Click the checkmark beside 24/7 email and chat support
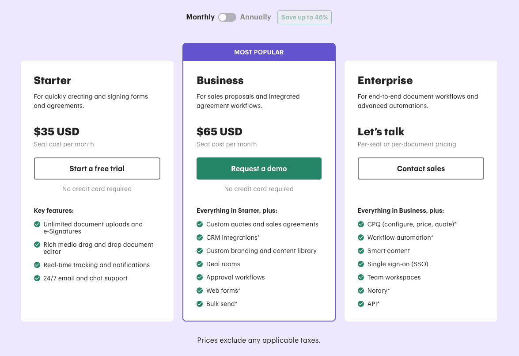This screenshot has height=356, width=519. pyautogui.click(x=37, y=278)
